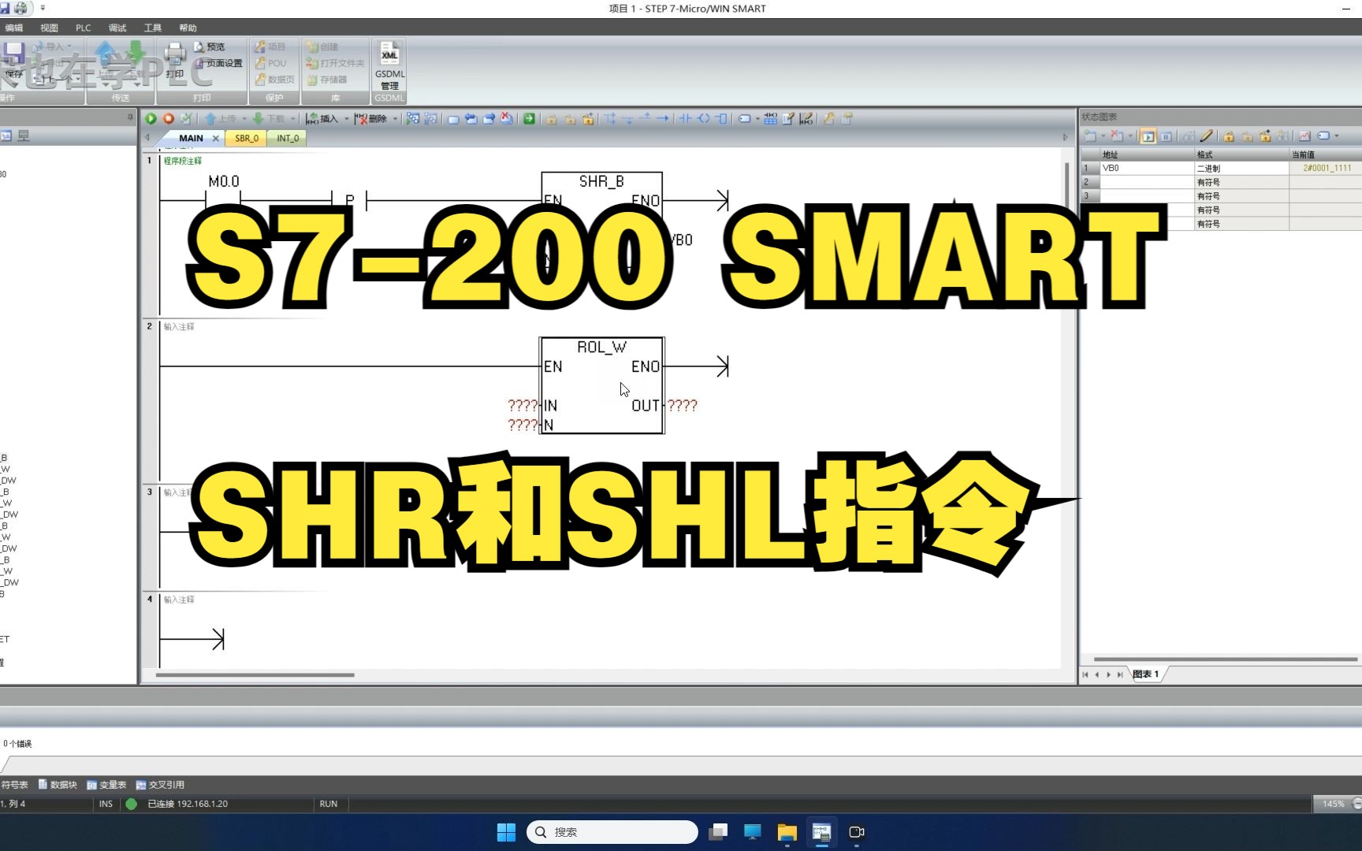Open the 调试 menu
The height and width of the screenshot is (851, 1362).
click(x=117, y=28)
